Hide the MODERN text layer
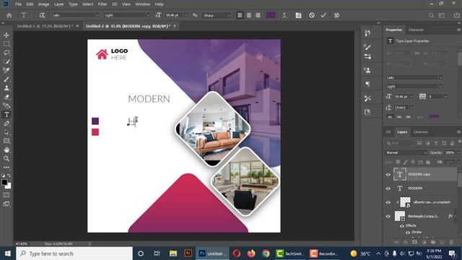The image size is (462, 260). coord(388,188)
